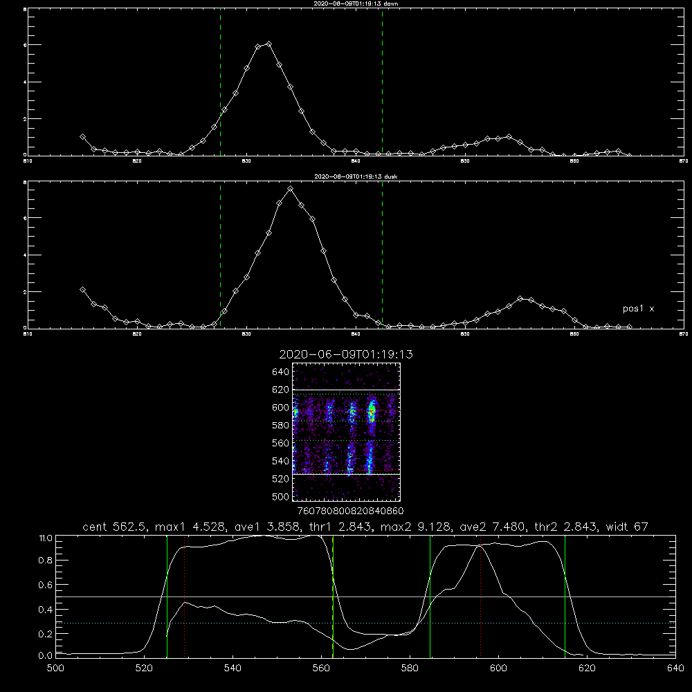Click the 'ave2 7.480' value in stats line
Screen dimensions: 692x692
[x=492, y=527]
